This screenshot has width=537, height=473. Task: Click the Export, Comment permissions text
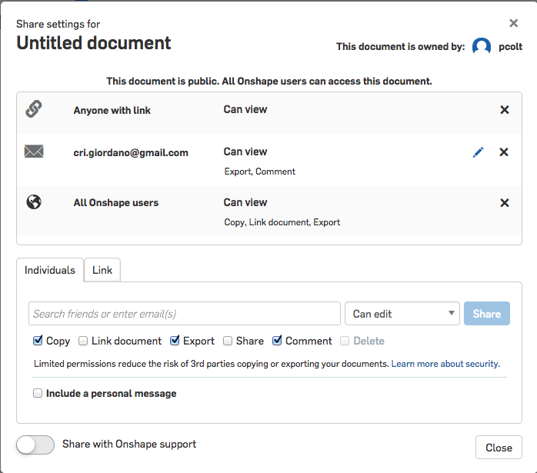259,172
